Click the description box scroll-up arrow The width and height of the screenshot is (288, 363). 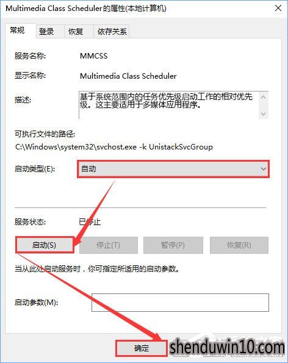[263, 97]
